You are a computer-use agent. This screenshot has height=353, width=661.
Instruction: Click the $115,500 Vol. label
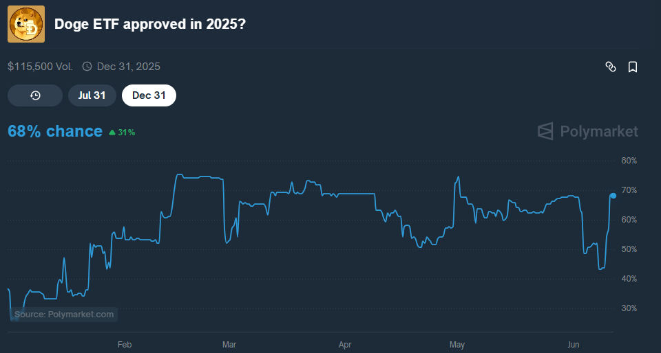41,67
